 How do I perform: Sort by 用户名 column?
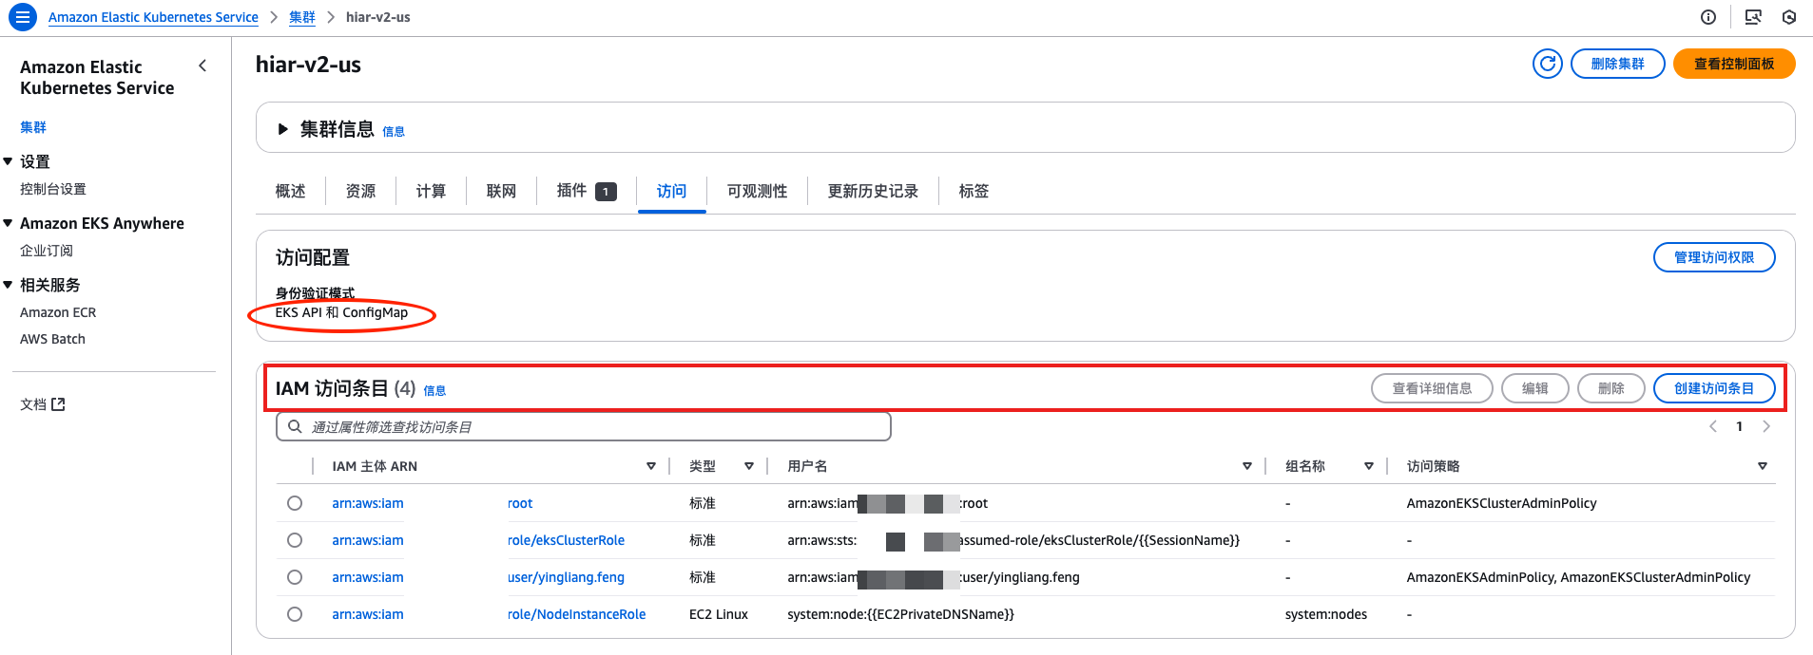[x=1247, y=466]
